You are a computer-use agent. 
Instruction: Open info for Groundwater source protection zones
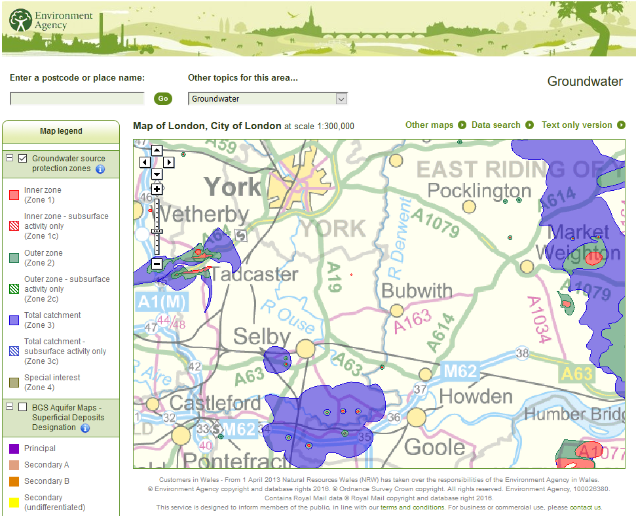pyautogui.click(x=100, y=169)
